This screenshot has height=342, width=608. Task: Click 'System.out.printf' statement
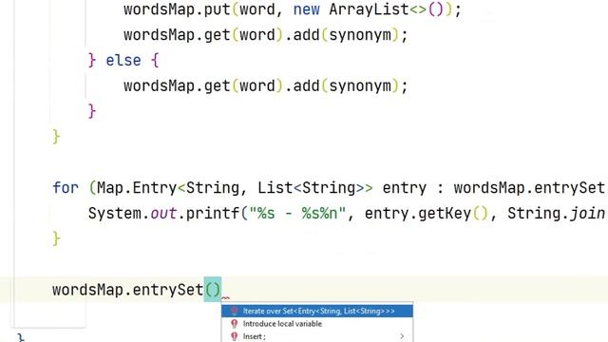(x=164, y=214)
